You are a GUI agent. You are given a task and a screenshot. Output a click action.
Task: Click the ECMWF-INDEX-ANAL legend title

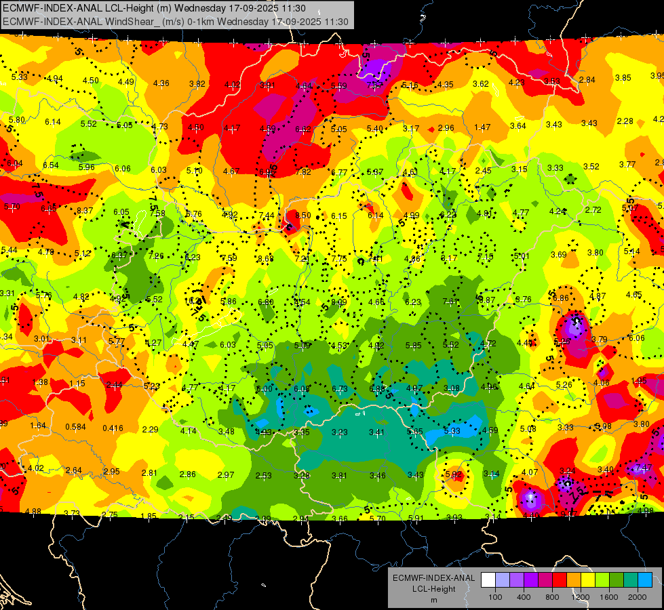[433, 578]
